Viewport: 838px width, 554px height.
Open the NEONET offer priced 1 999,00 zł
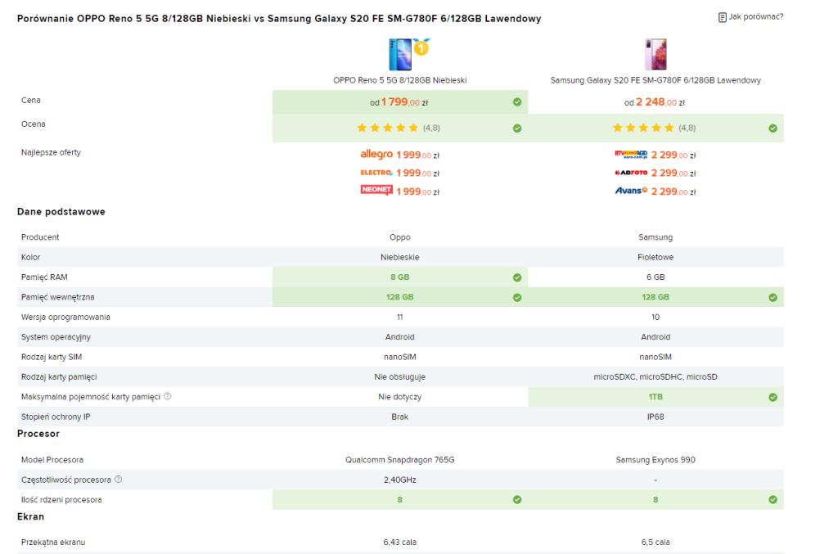click(418, 191)
